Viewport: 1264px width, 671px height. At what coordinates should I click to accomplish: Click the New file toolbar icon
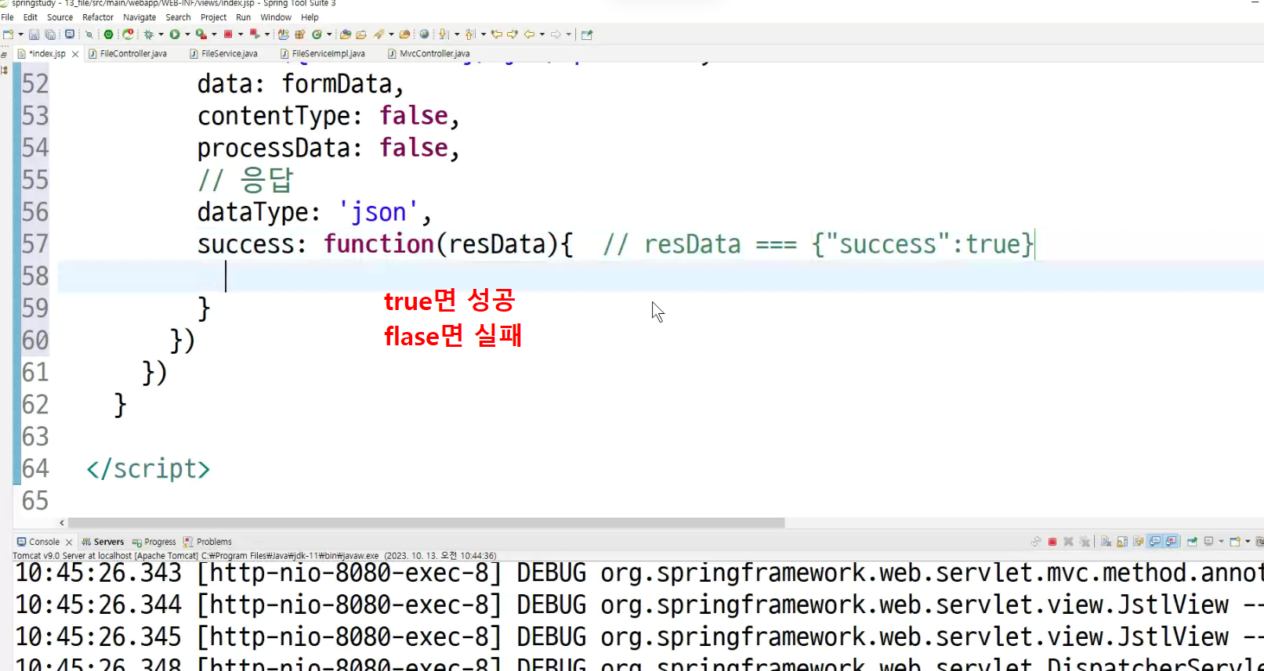tap(8, 34)
